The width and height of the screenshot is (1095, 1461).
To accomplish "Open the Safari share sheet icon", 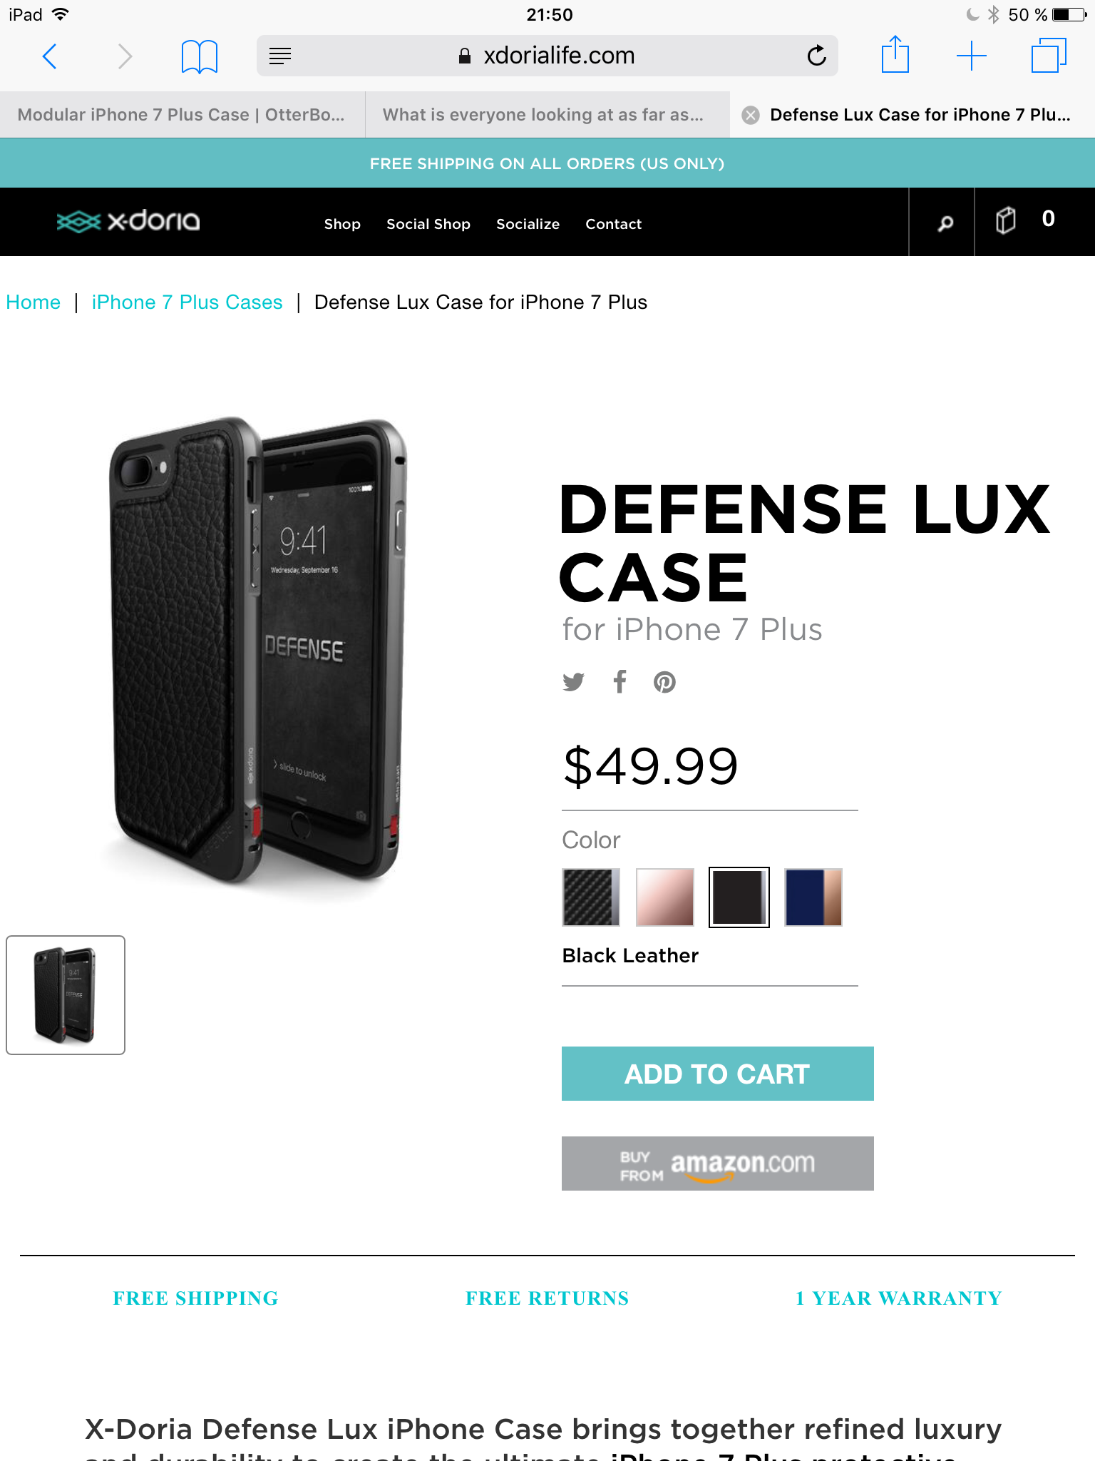I will (x=895, y=54).
